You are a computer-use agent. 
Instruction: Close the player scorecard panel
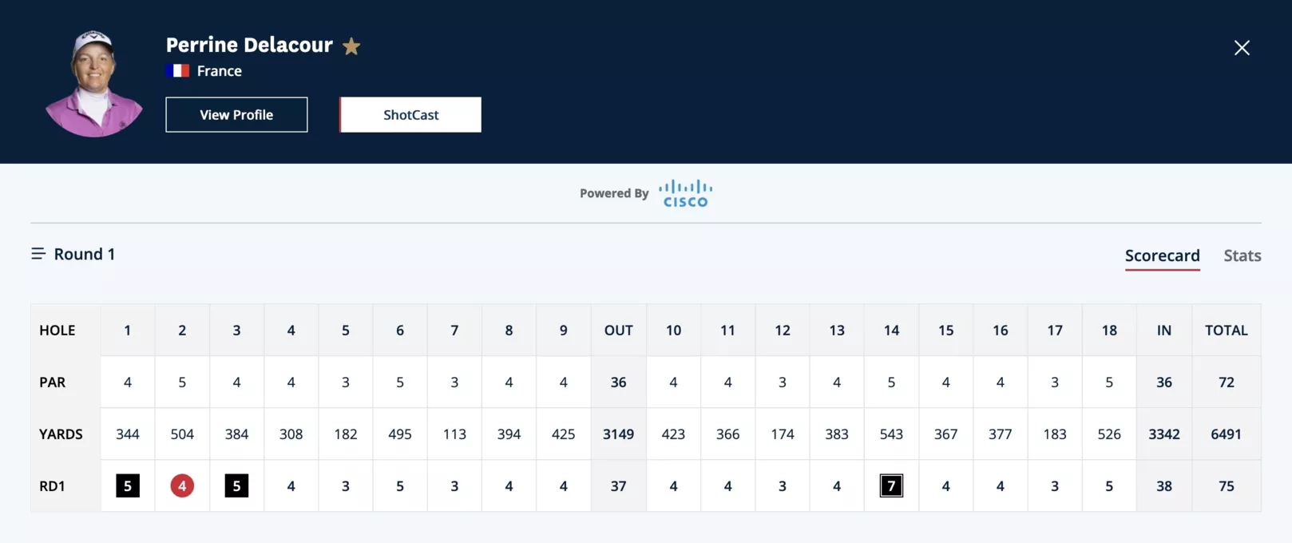1242,48
